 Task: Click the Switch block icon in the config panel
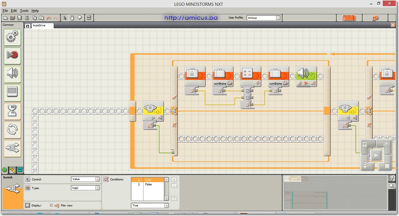(x=13, y=189)
